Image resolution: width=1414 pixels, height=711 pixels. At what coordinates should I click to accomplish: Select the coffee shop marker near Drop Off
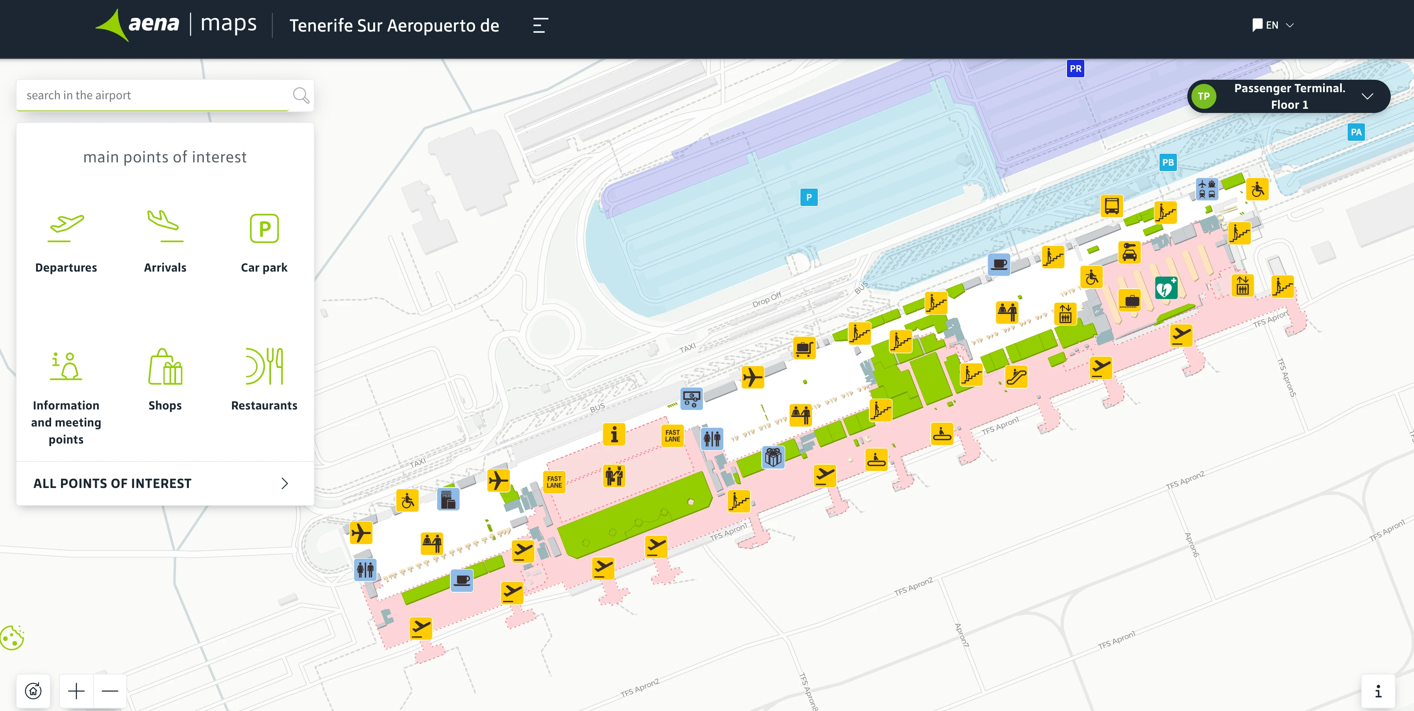[x=999, y=264]
